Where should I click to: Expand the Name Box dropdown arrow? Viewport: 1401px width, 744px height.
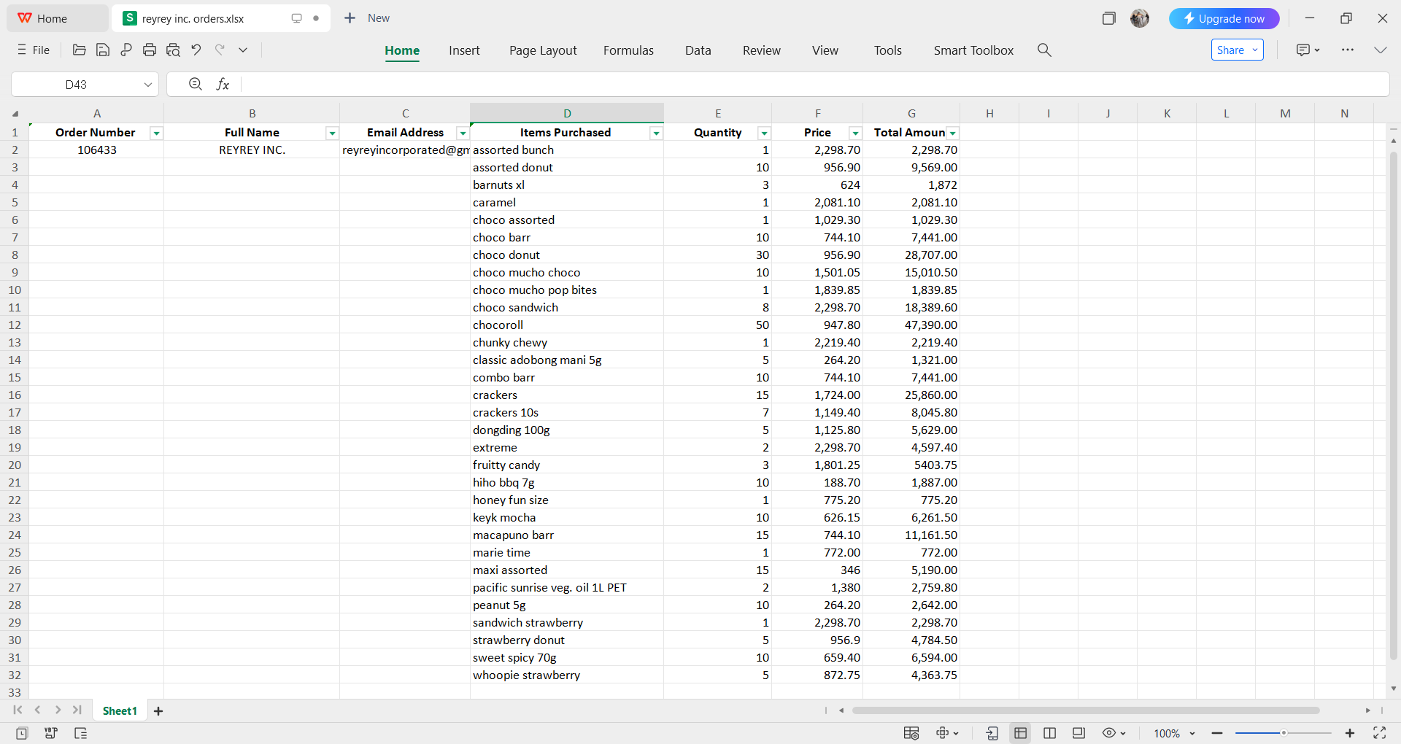tap(148, 85)
